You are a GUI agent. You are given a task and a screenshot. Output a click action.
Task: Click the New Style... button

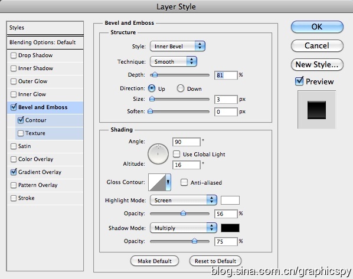[x=317, y=64]
